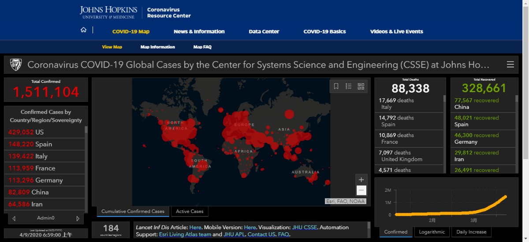Select the View Map sub-tab
Screen dimensions: 529x242
[x=112, y=47]
